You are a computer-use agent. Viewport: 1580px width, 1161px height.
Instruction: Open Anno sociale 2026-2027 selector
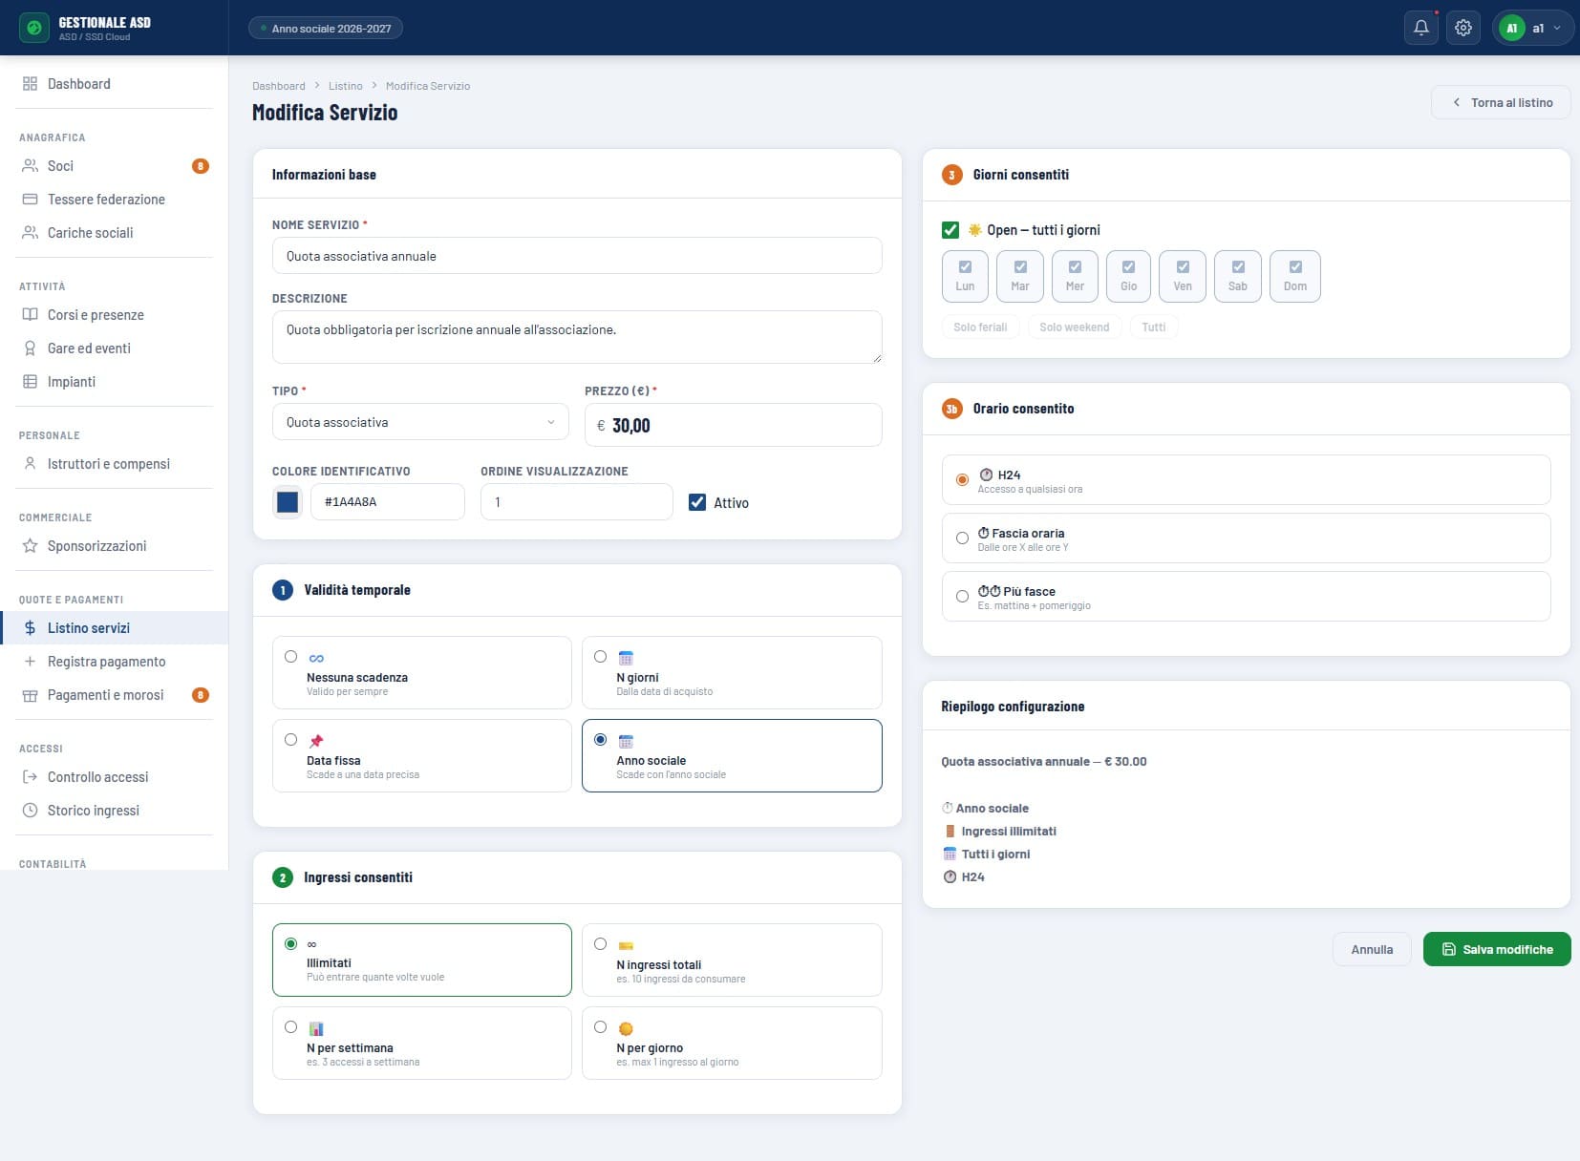click(x=326, y=29)
